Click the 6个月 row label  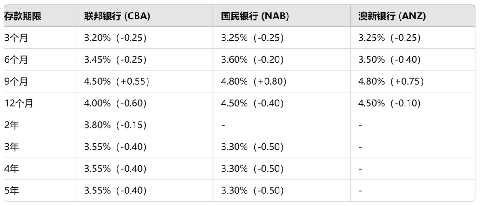click(x=16, y=60)
